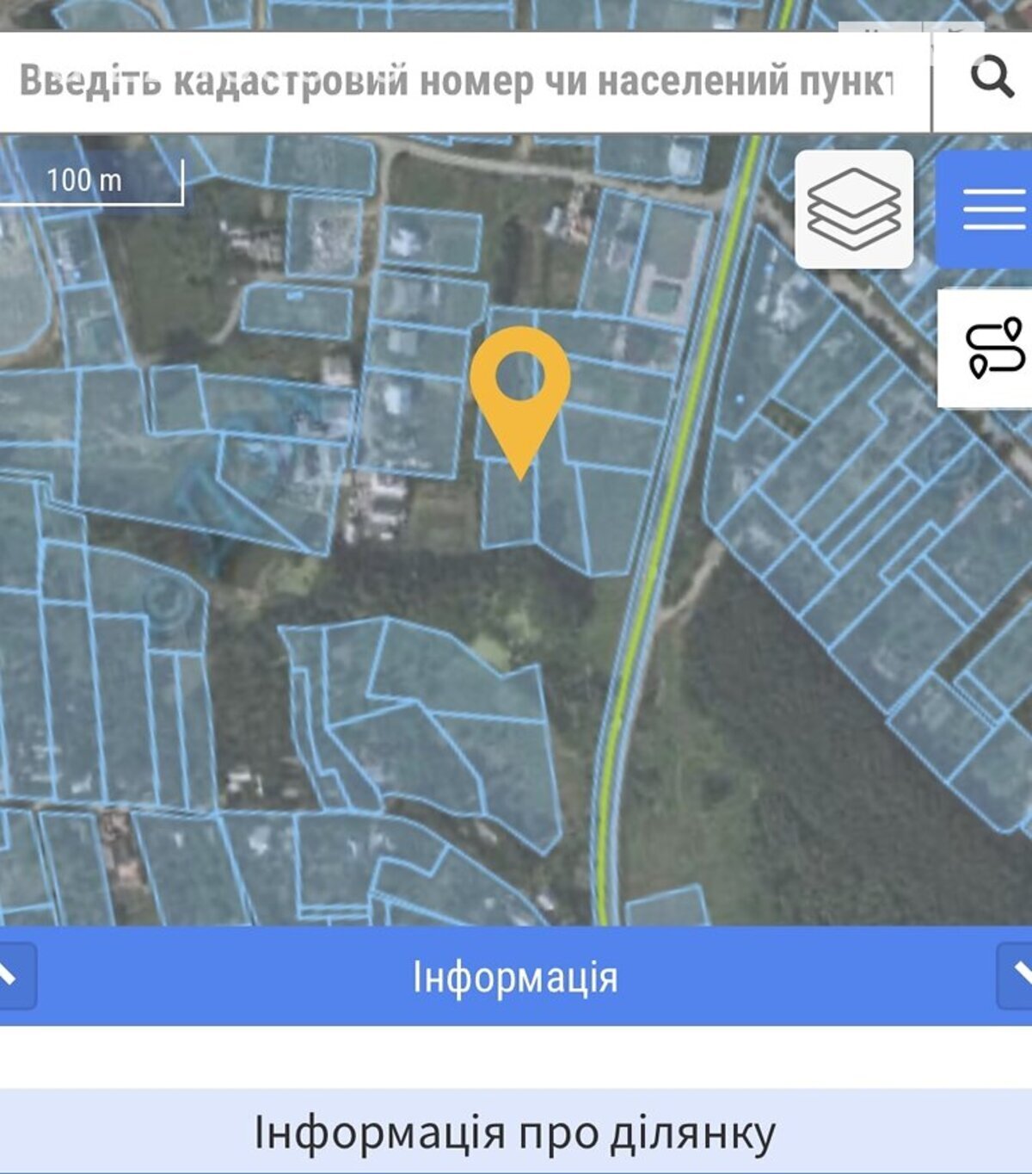
Task: Click the building parcel left of the pin
Action: click(x=409, y=422)
